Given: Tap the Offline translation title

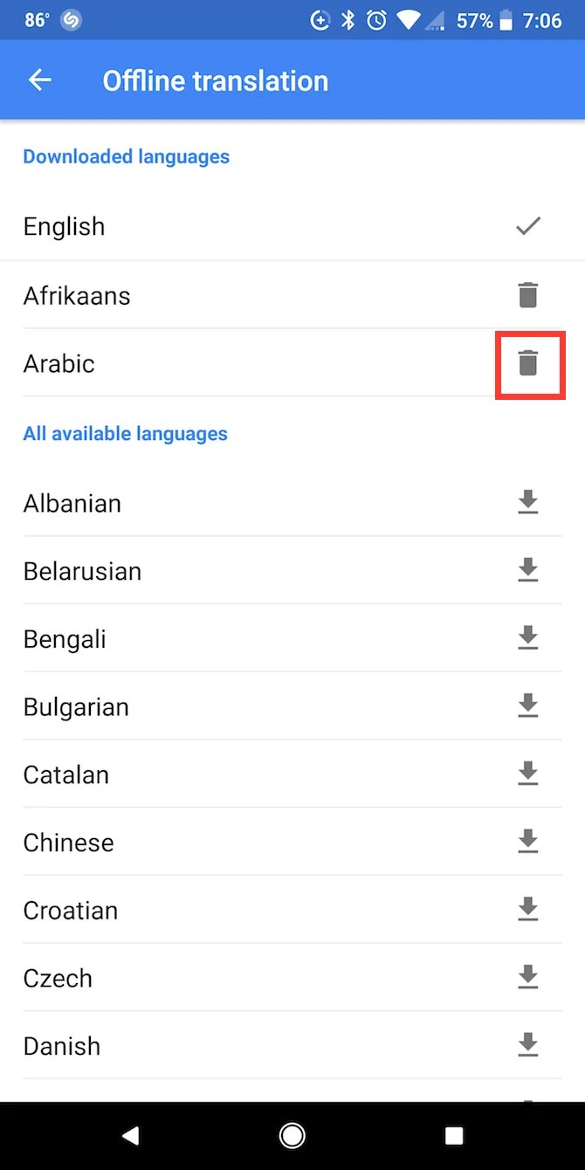Looking at the screenshot, I should (x=215, y=79).
